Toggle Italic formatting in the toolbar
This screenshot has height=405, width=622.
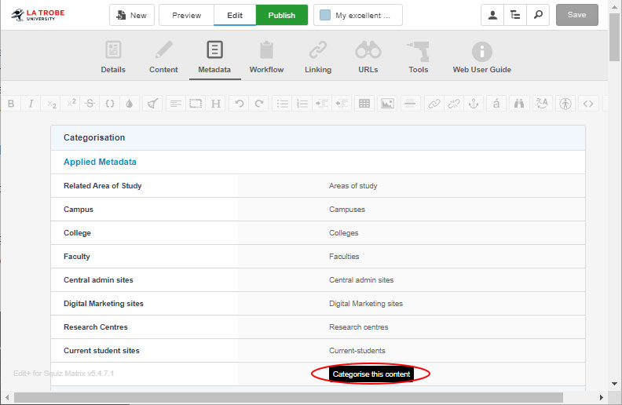(31, 104)
